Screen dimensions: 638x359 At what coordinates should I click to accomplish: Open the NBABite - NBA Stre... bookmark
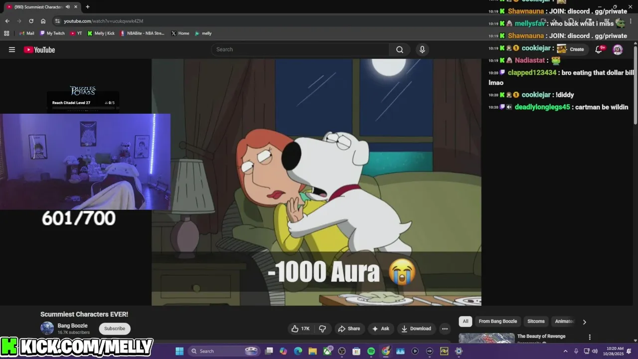(142, 33)
